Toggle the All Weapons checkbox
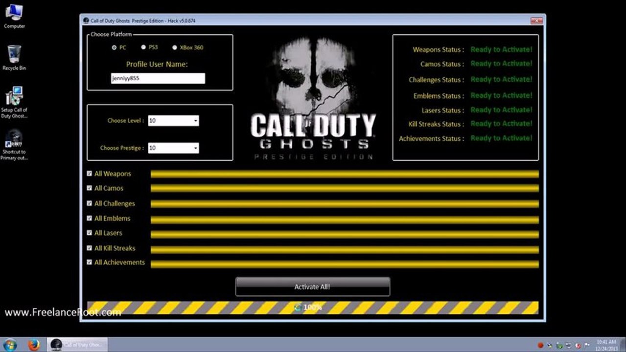 pyautogui.click(x=90, y=174)
